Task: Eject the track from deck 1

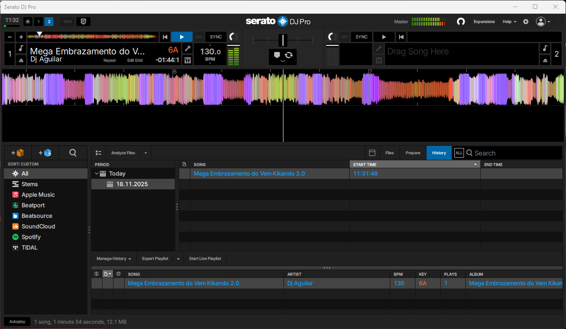Action: [21, 60]
